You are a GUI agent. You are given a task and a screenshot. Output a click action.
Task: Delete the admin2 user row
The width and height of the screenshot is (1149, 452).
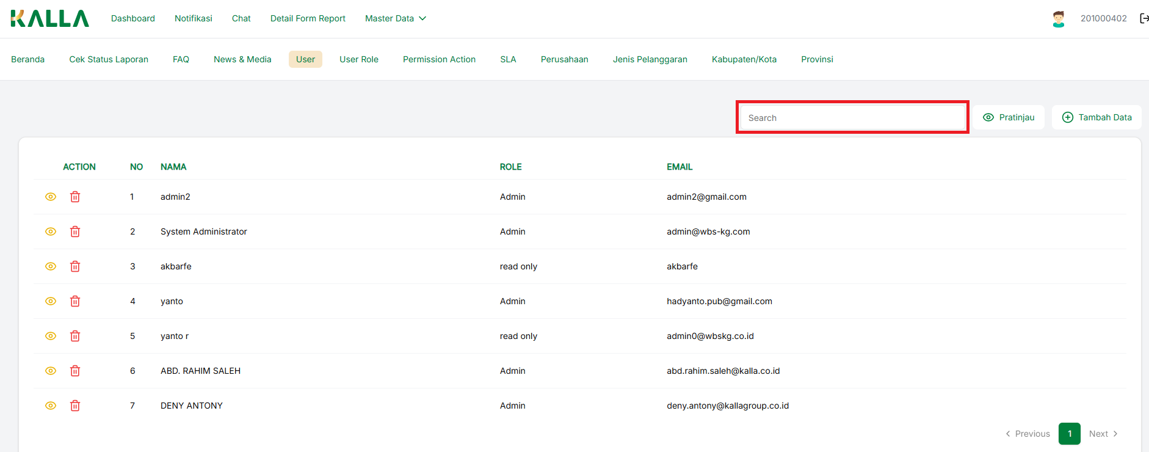click(75, 197)
